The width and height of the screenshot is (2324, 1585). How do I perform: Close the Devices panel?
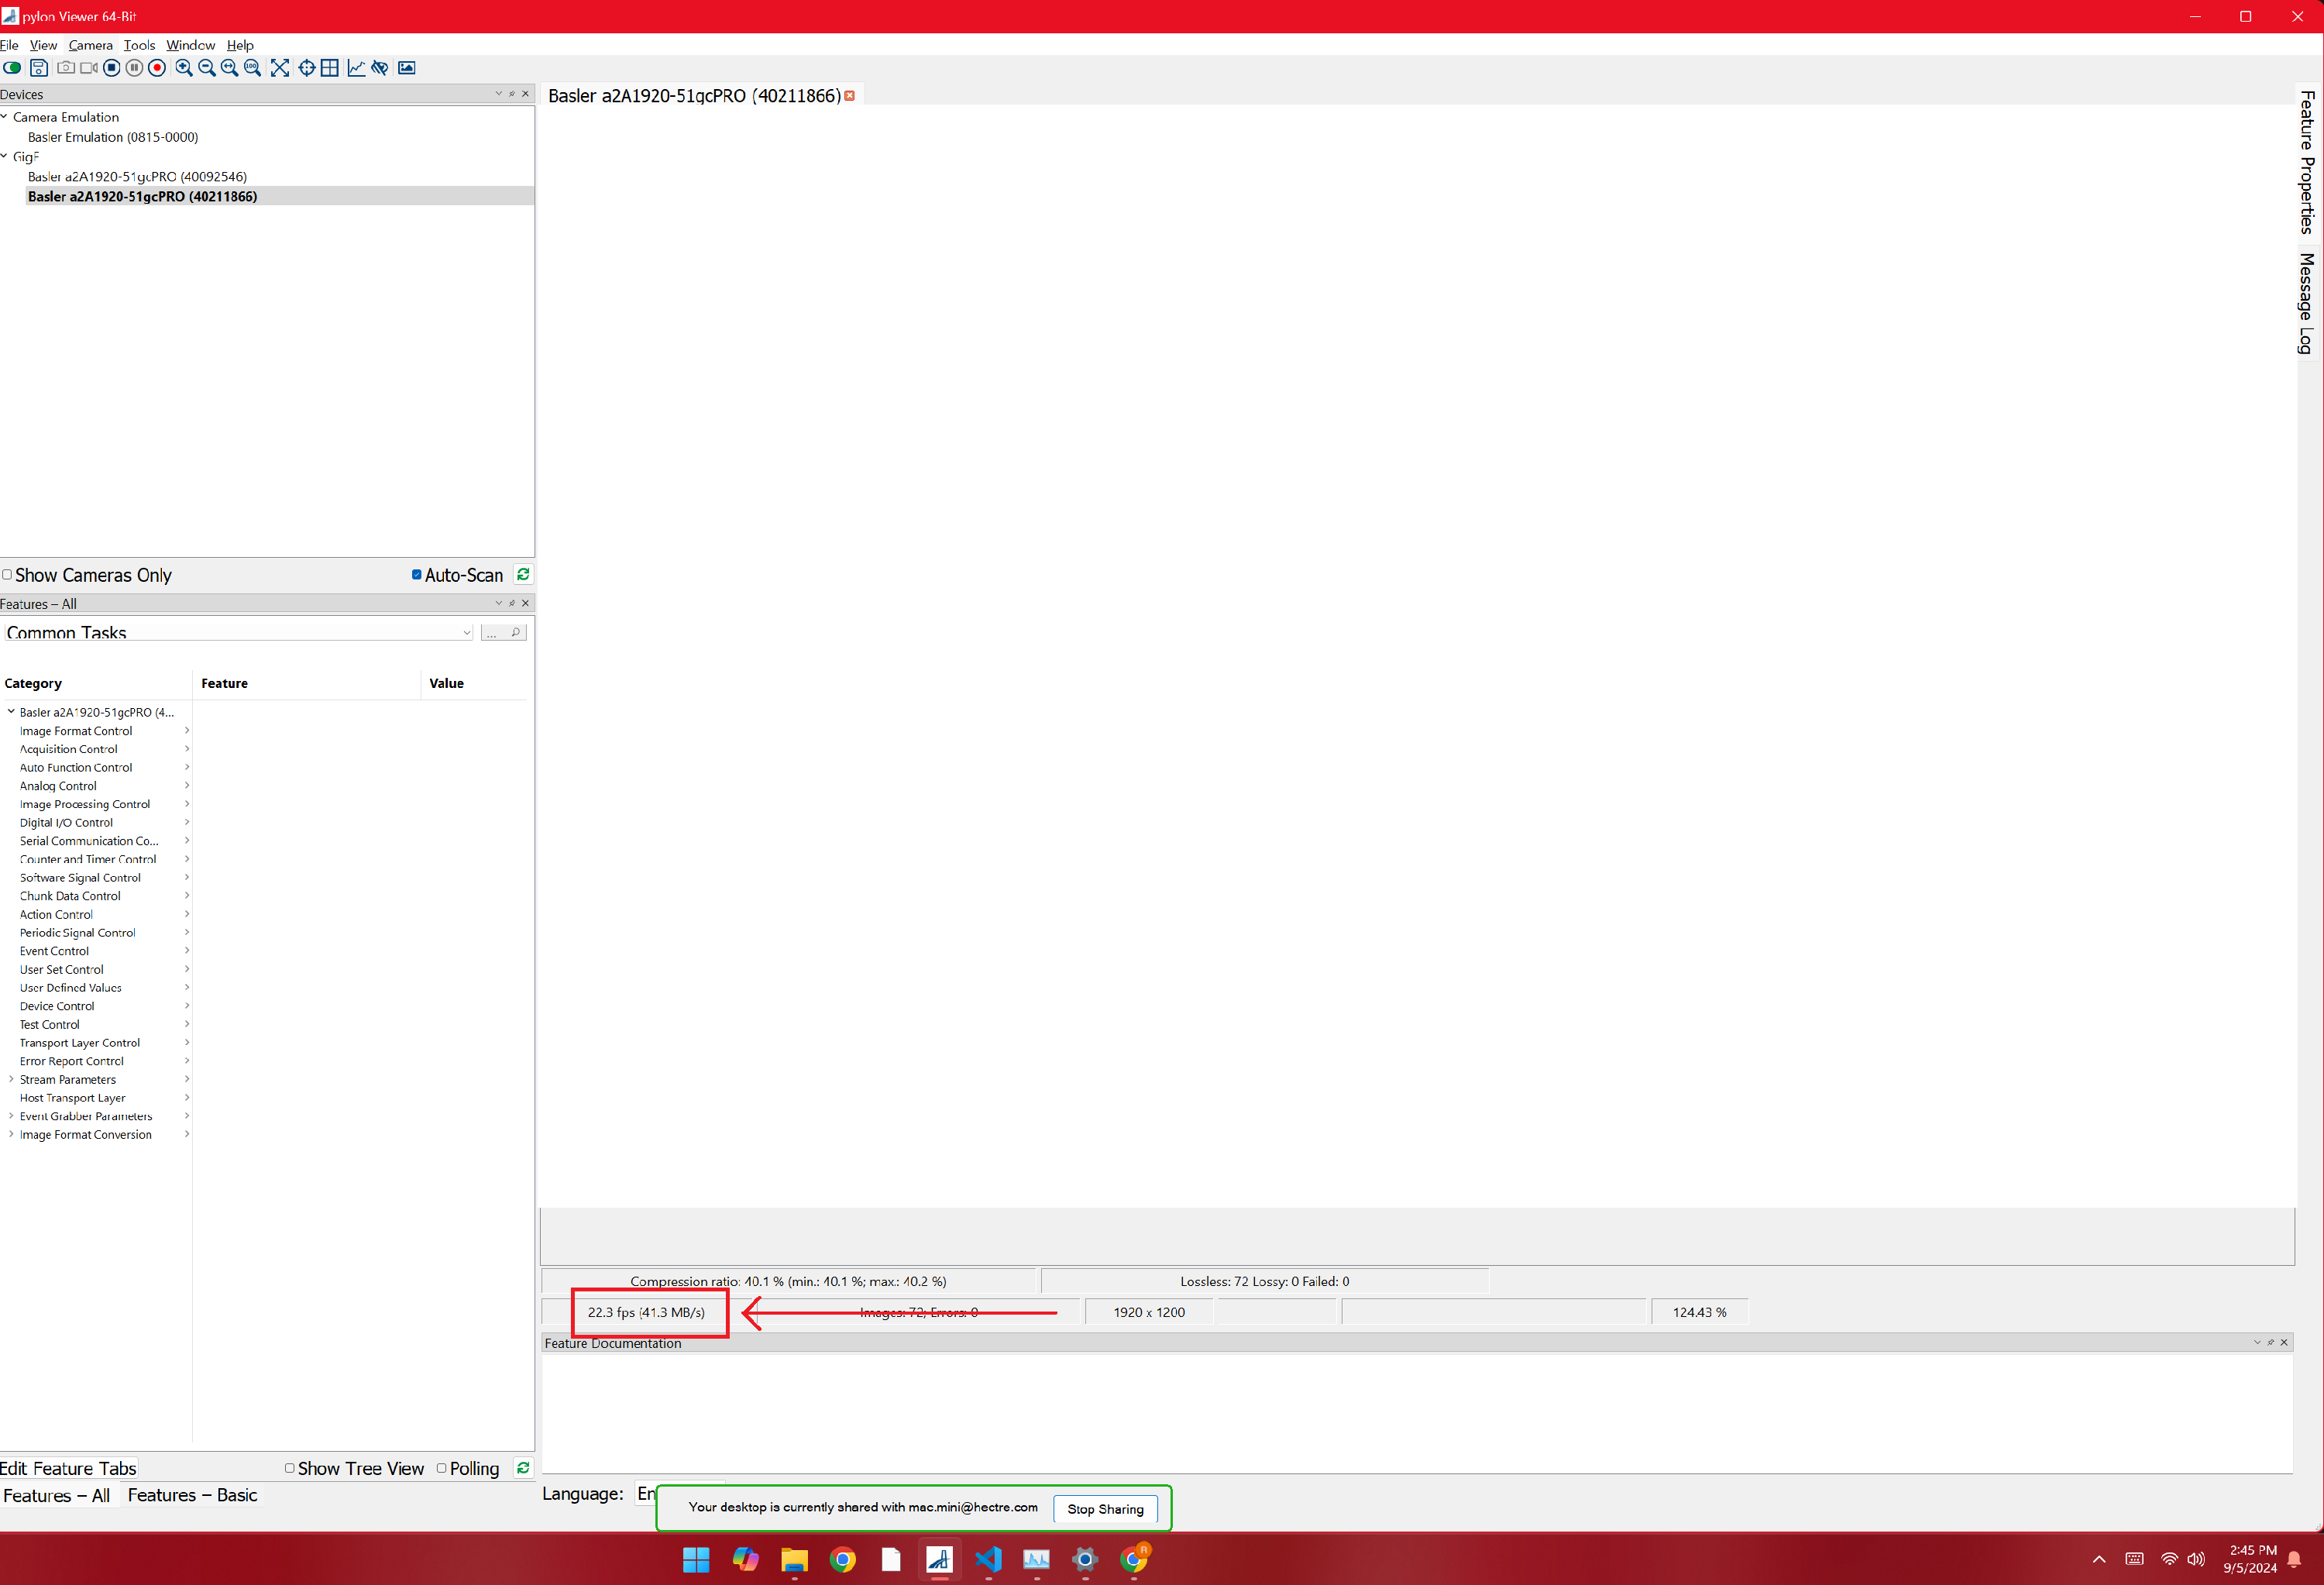click(x=526, y=94)
